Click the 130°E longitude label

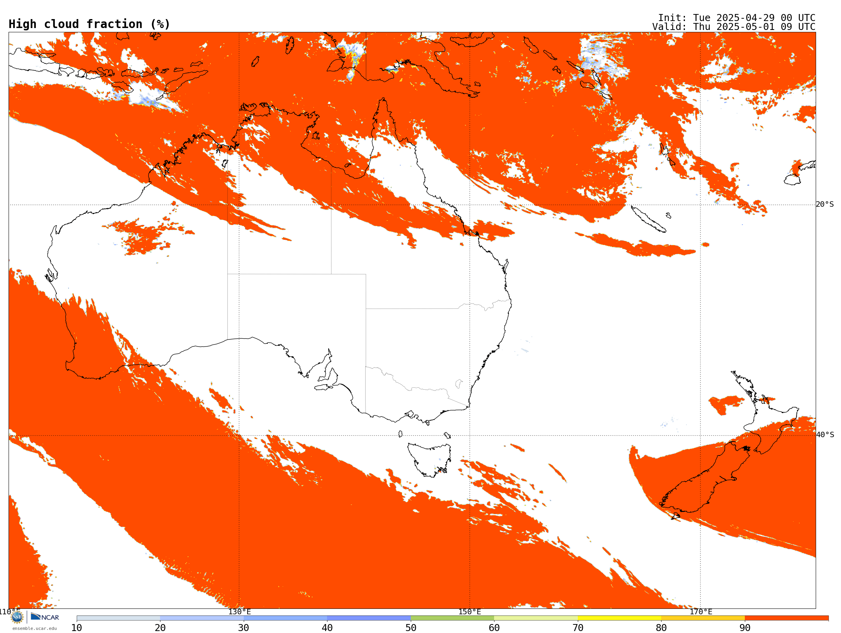click(x=239, y=612)
